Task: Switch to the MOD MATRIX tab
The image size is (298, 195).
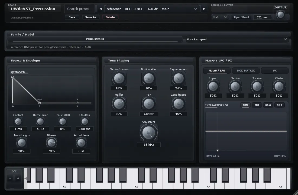Action: pos(246,70)
